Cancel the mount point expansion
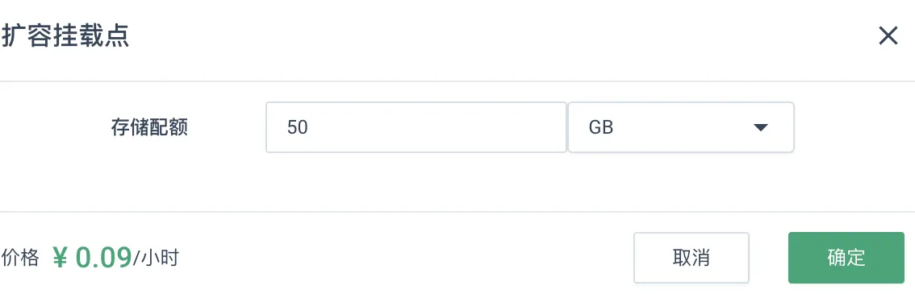Image resolution: width=915 pixels, height=294 pixels. pos(691,258)
